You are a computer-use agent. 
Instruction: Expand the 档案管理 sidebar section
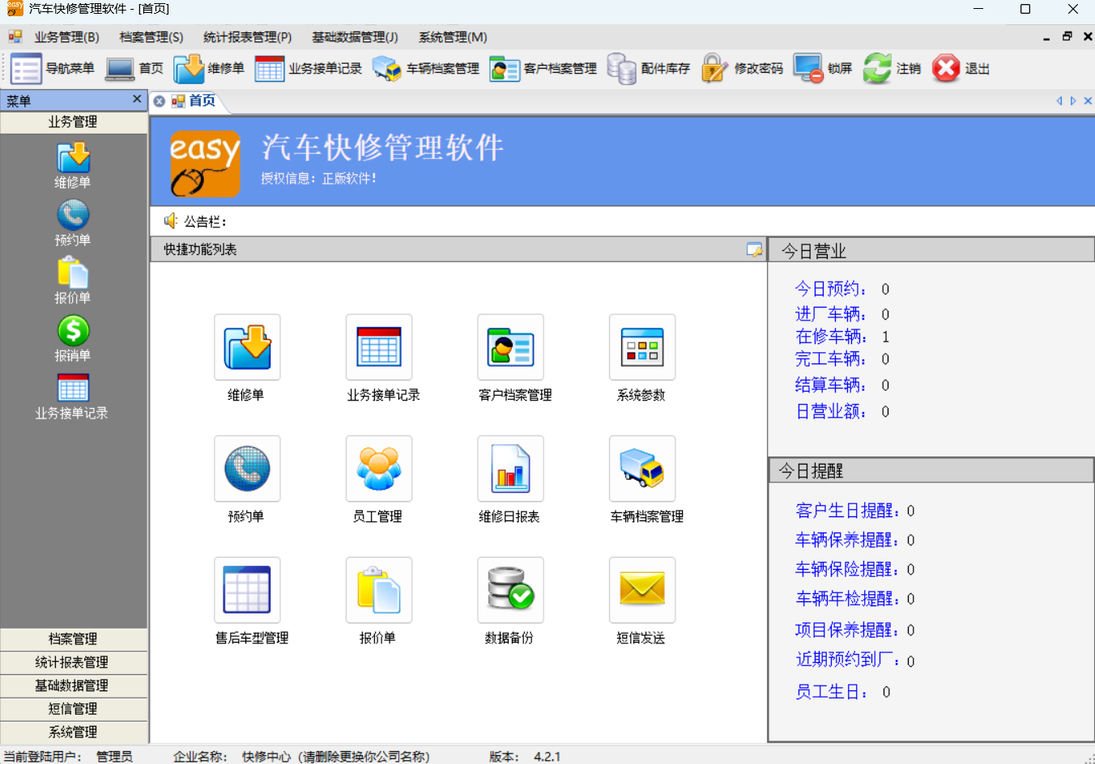coord(73,639)
